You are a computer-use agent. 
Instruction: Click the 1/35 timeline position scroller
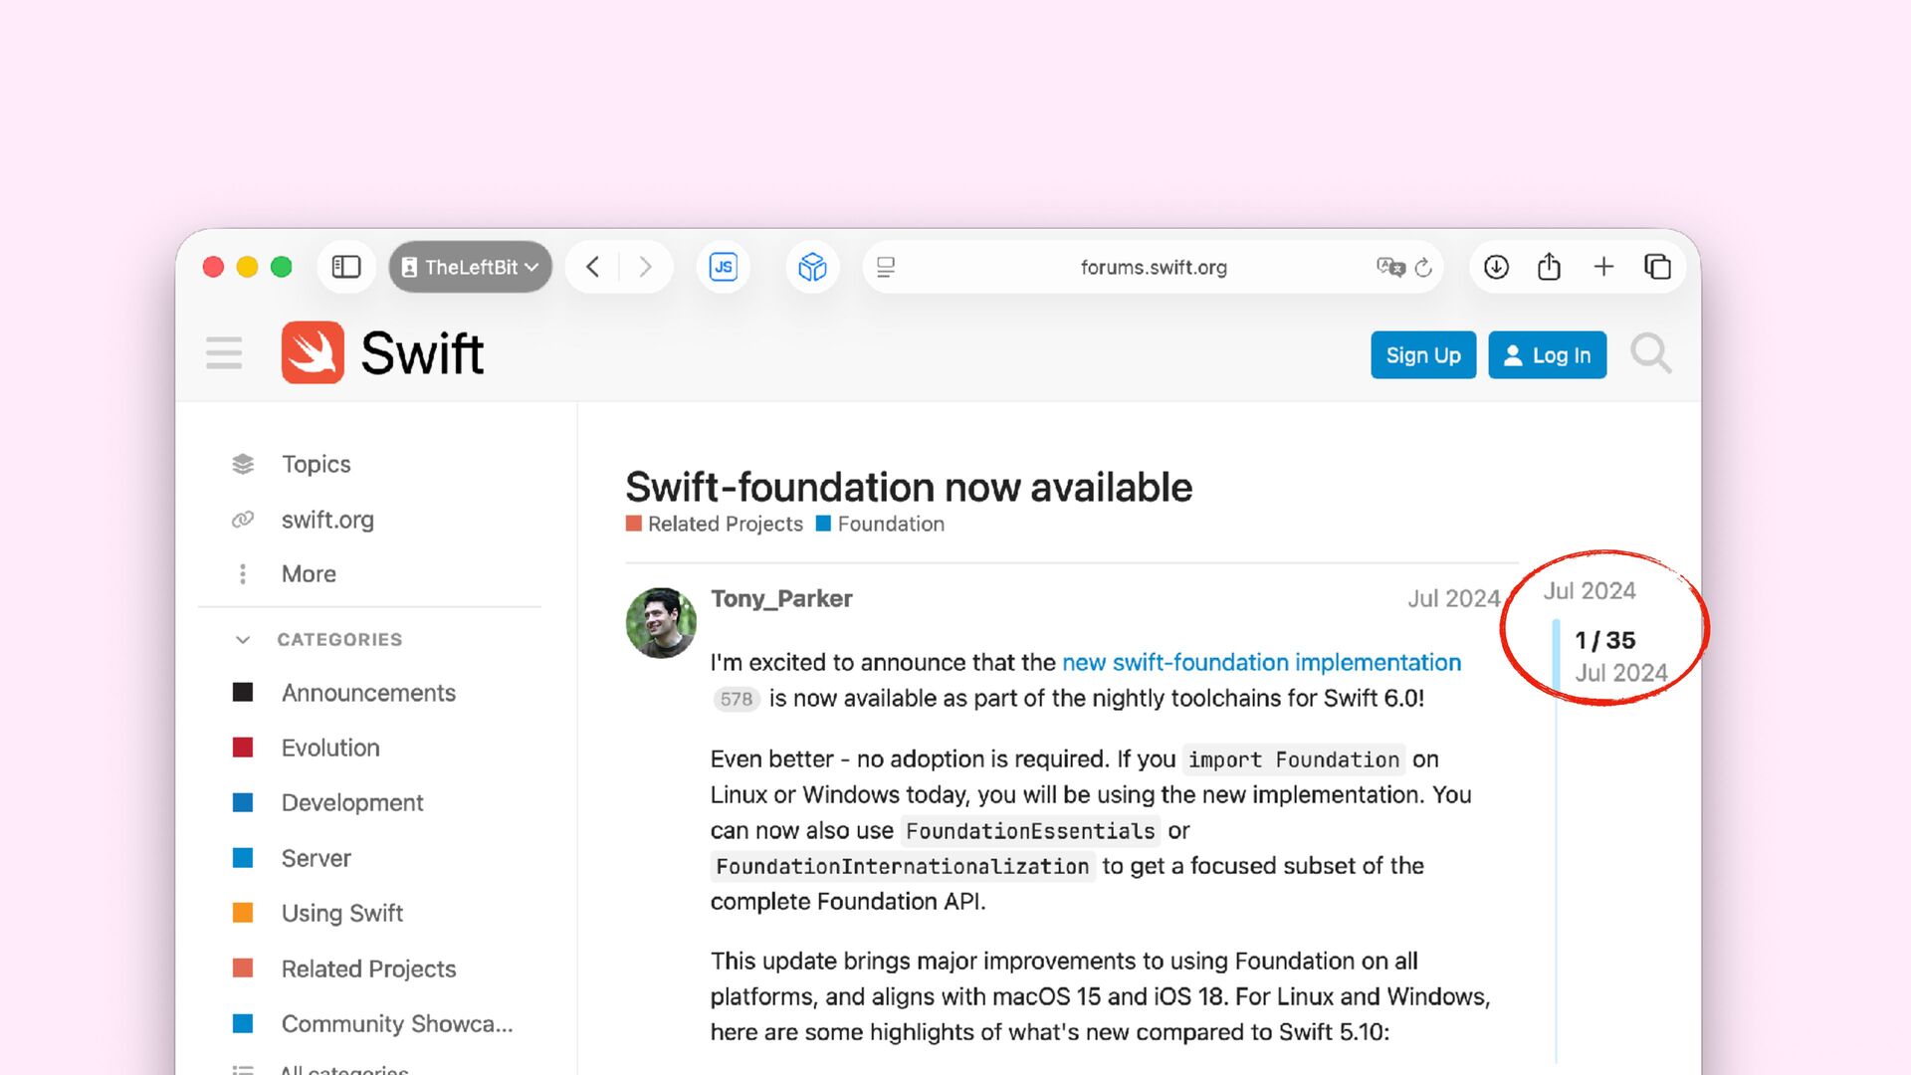1604,641
